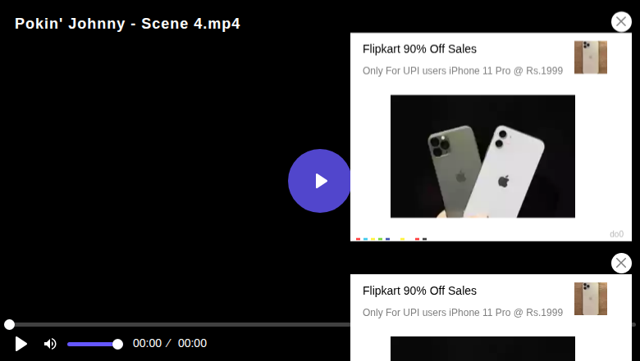Click the elapsed time 00:00 display
Image resolution: width=640 pixels, height=361 pixels.
(148, 344)
